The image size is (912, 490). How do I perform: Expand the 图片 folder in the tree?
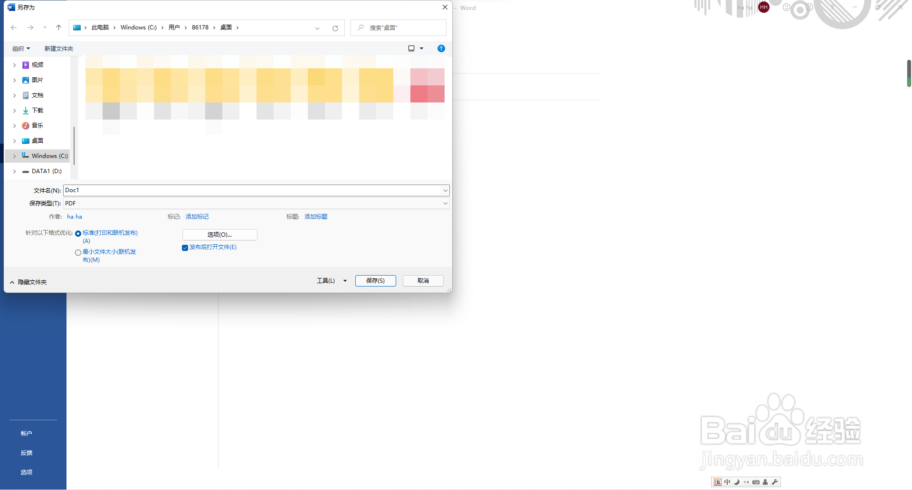click(x=14, y=80)
